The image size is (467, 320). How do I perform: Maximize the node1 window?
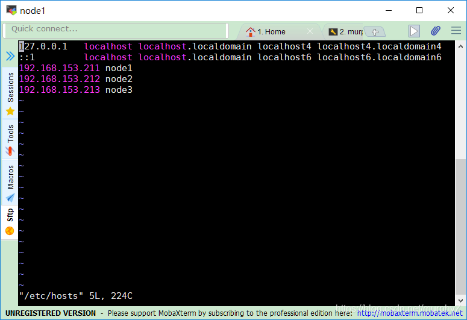(x=419, y=10)
